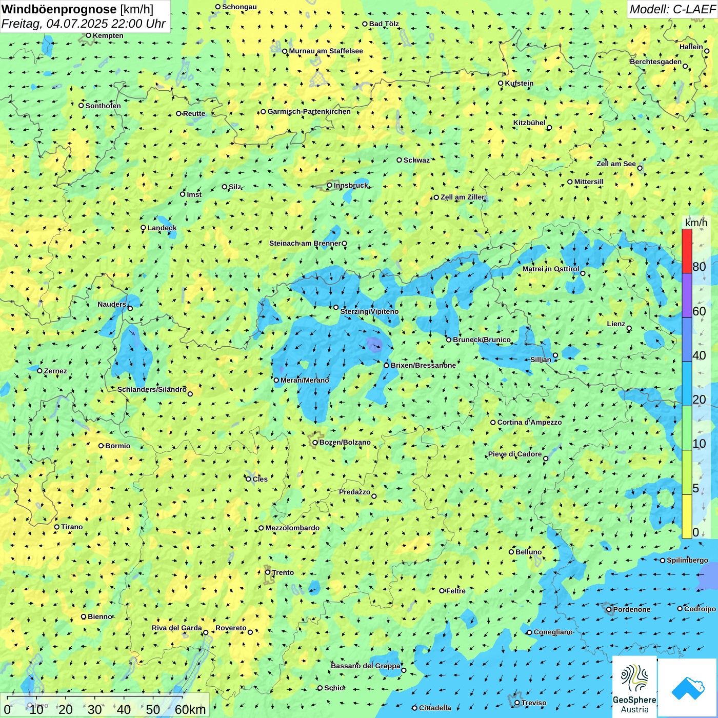Click the Riva del Garda location marker
Viewport: 718px width, 718px height.
pos(206,632)
